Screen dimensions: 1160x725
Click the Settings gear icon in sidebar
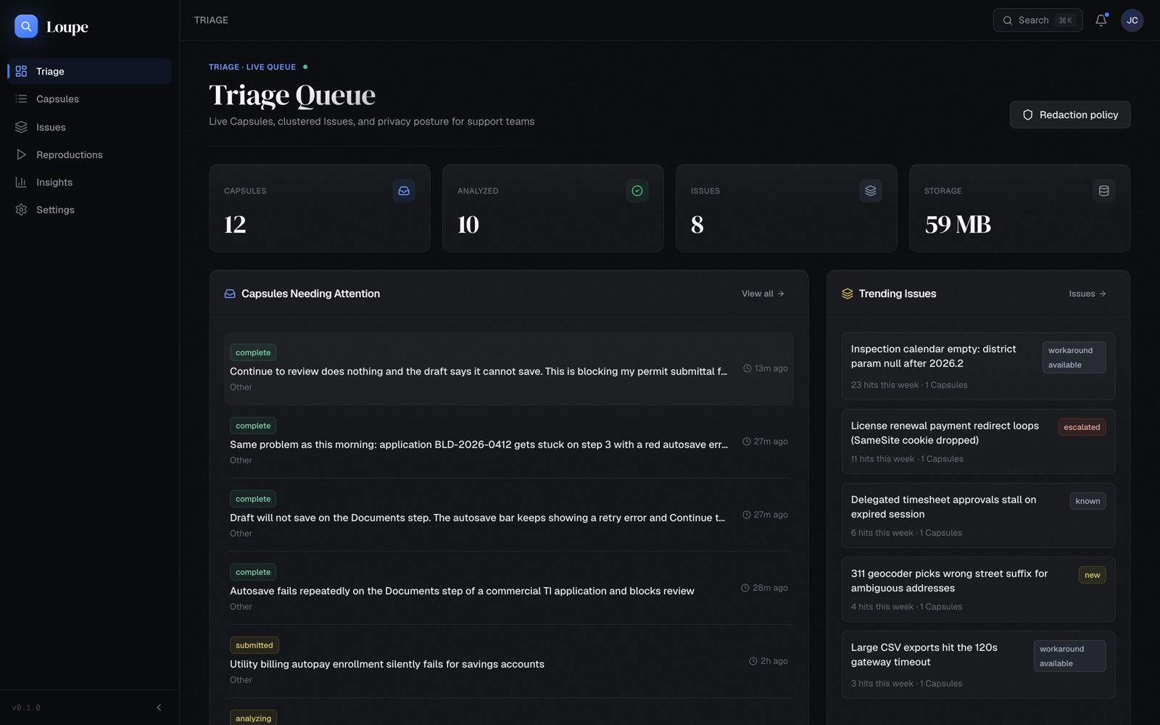pyautogui.click(x=21, y=210)
